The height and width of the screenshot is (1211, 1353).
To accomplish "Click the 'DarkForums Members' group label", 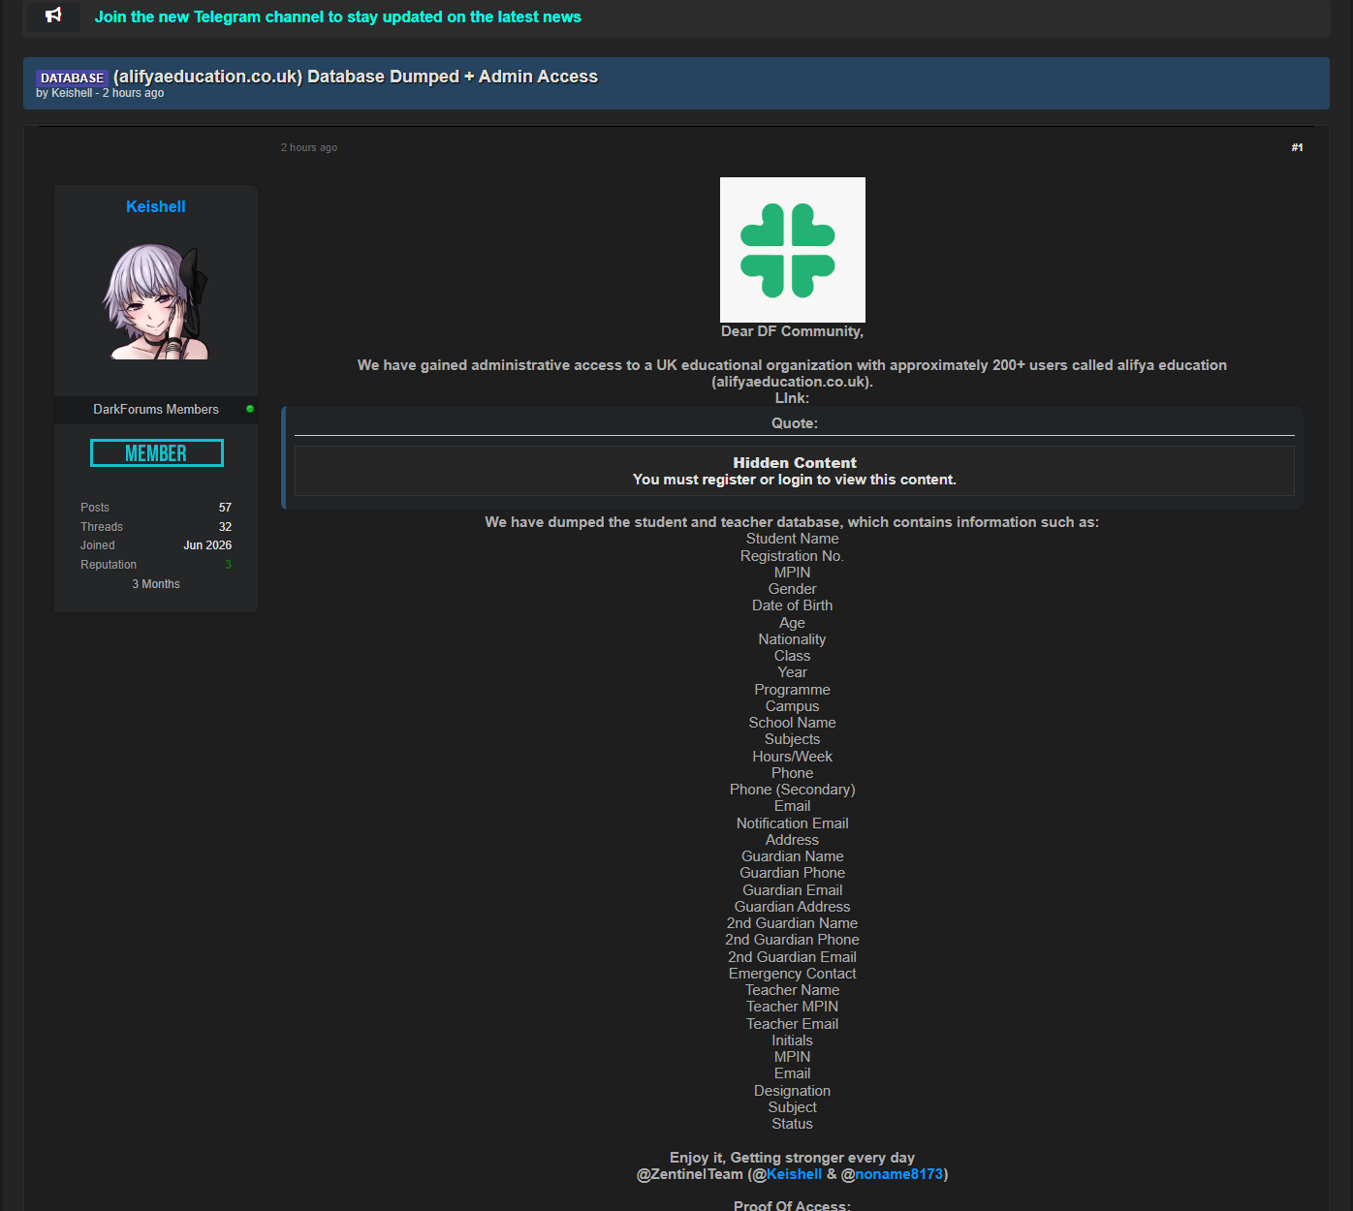I will click(x=156, y=409).
